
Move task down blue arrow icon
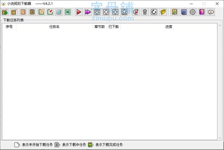coord(115,12)
